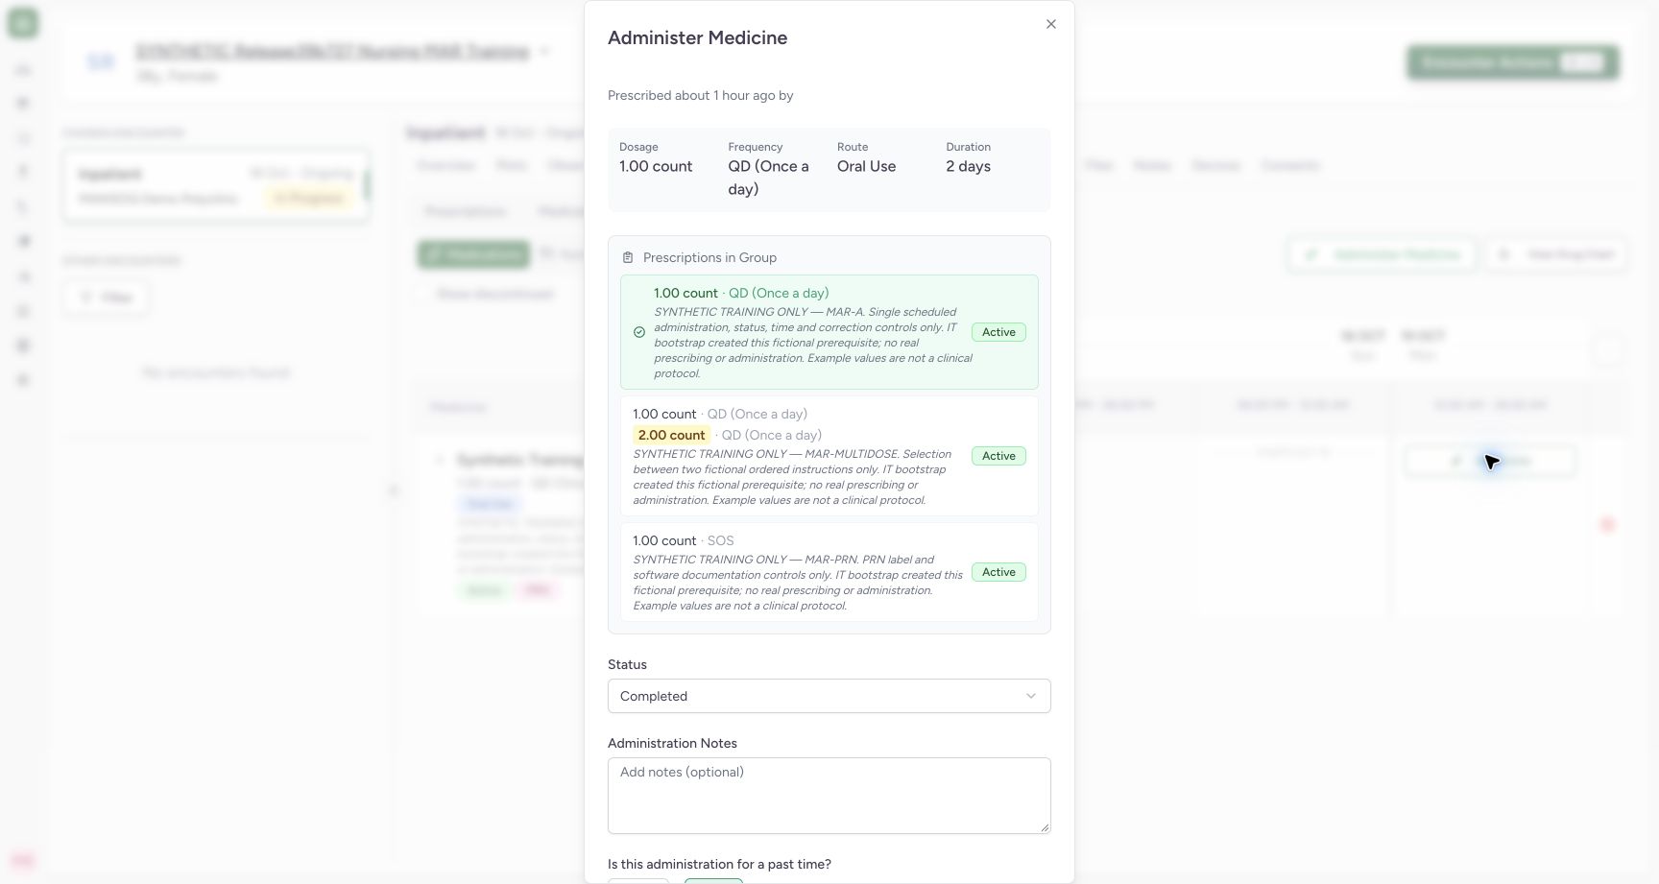Click the clipboard icon beside Prescriptions in Group

point(628,257)
